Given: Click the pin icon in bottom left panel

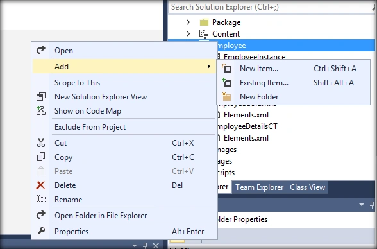Looking at the screenshot, I should [145, 245].
